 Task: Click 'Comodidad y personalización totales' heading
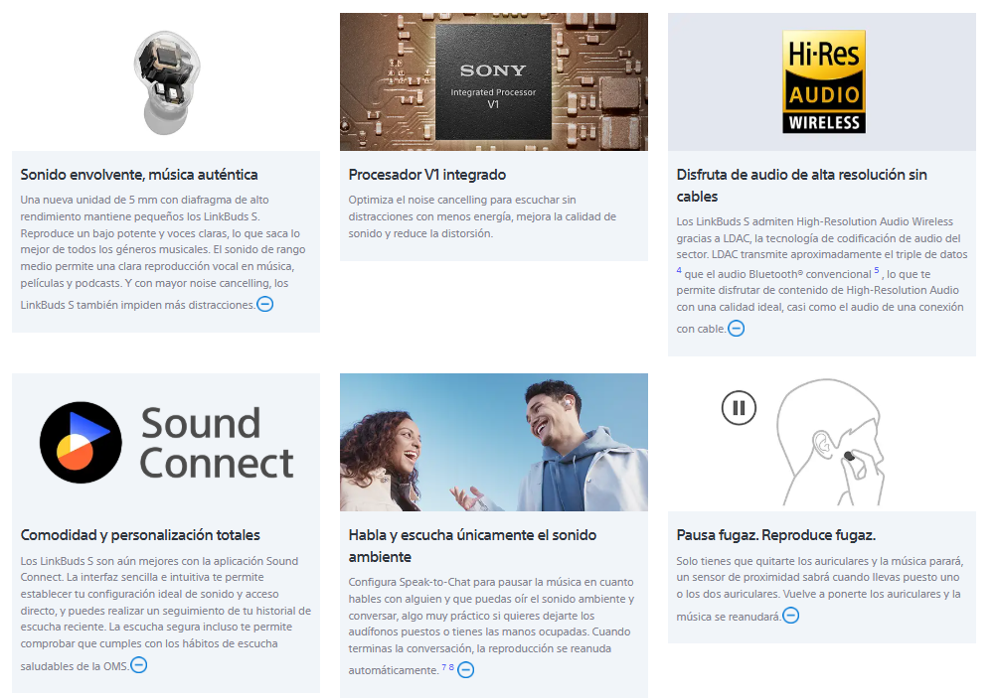point(140,535)
